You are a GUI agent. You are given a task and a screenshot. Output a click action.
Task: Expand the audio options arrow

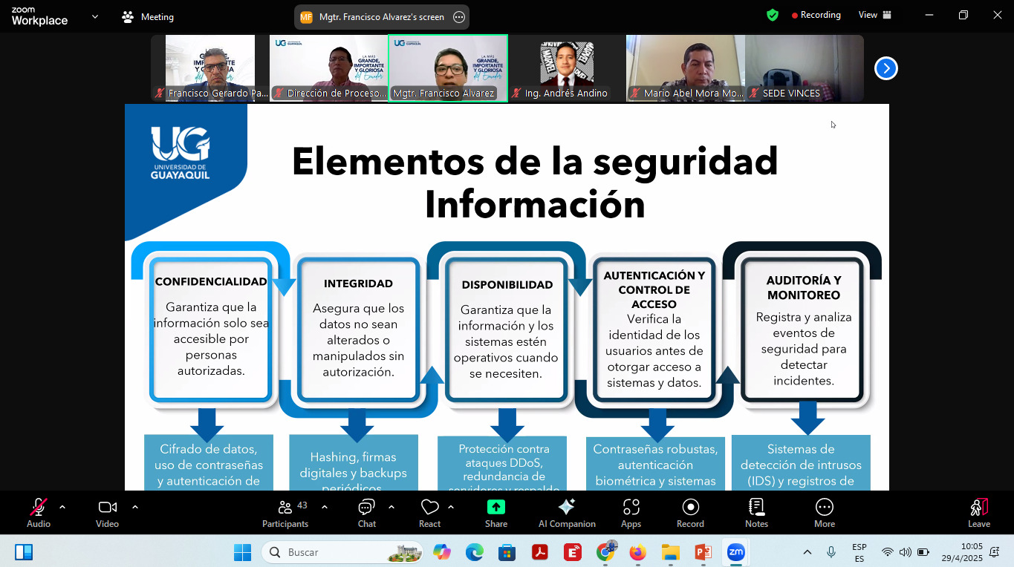coord(62,508)
